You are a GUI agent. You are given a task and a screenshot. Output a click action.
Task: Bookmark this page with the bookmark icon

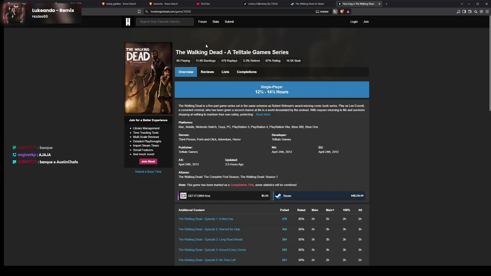pyautogui.click(x=139, y=11)
